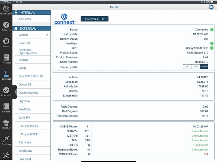Click the Connext logo
The width and height of the screenshot is (217, 163).
point(65,19)
